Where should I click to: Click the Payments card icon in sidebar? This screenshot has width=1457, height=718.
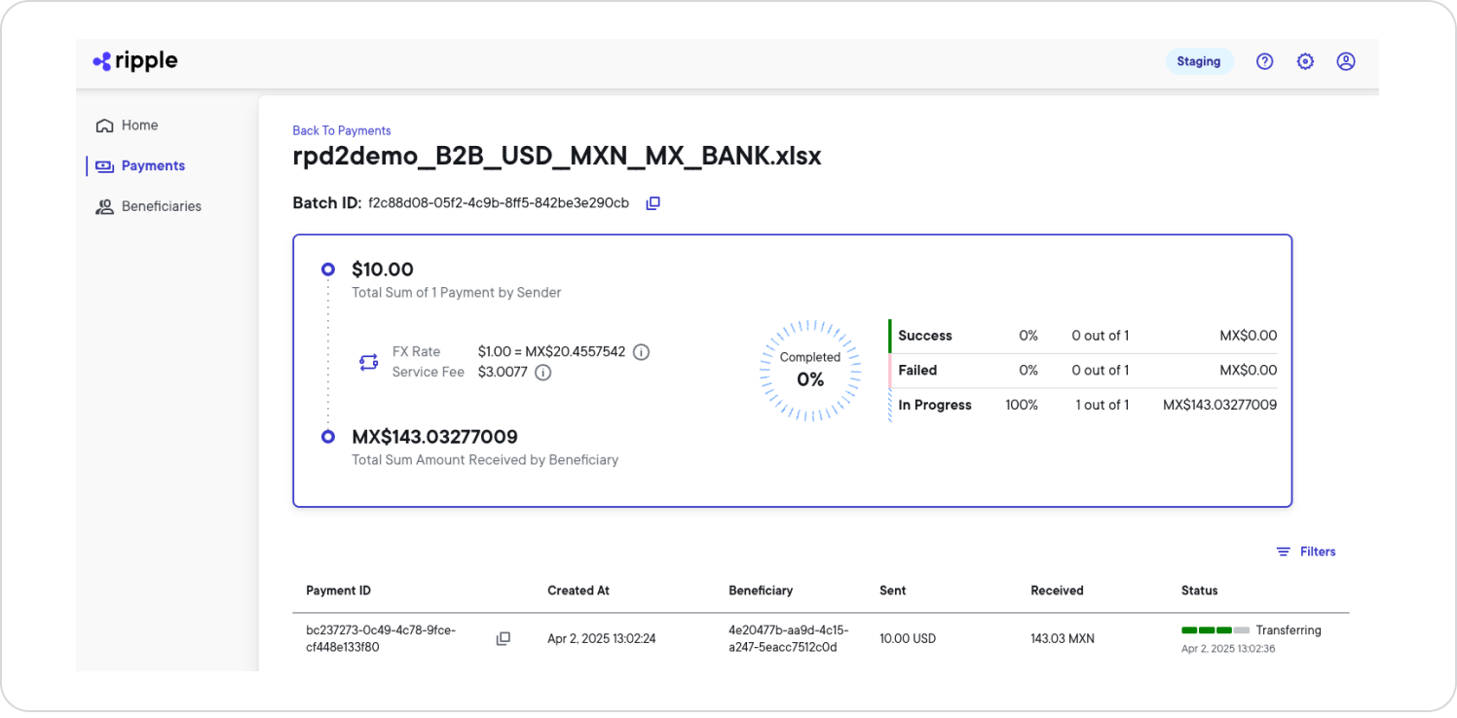(x=104, y=165)
